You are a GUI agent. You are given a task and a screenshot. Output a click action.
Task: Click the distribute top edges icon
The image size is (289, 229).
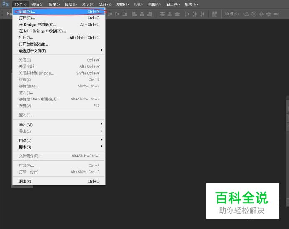pos(162,14)
